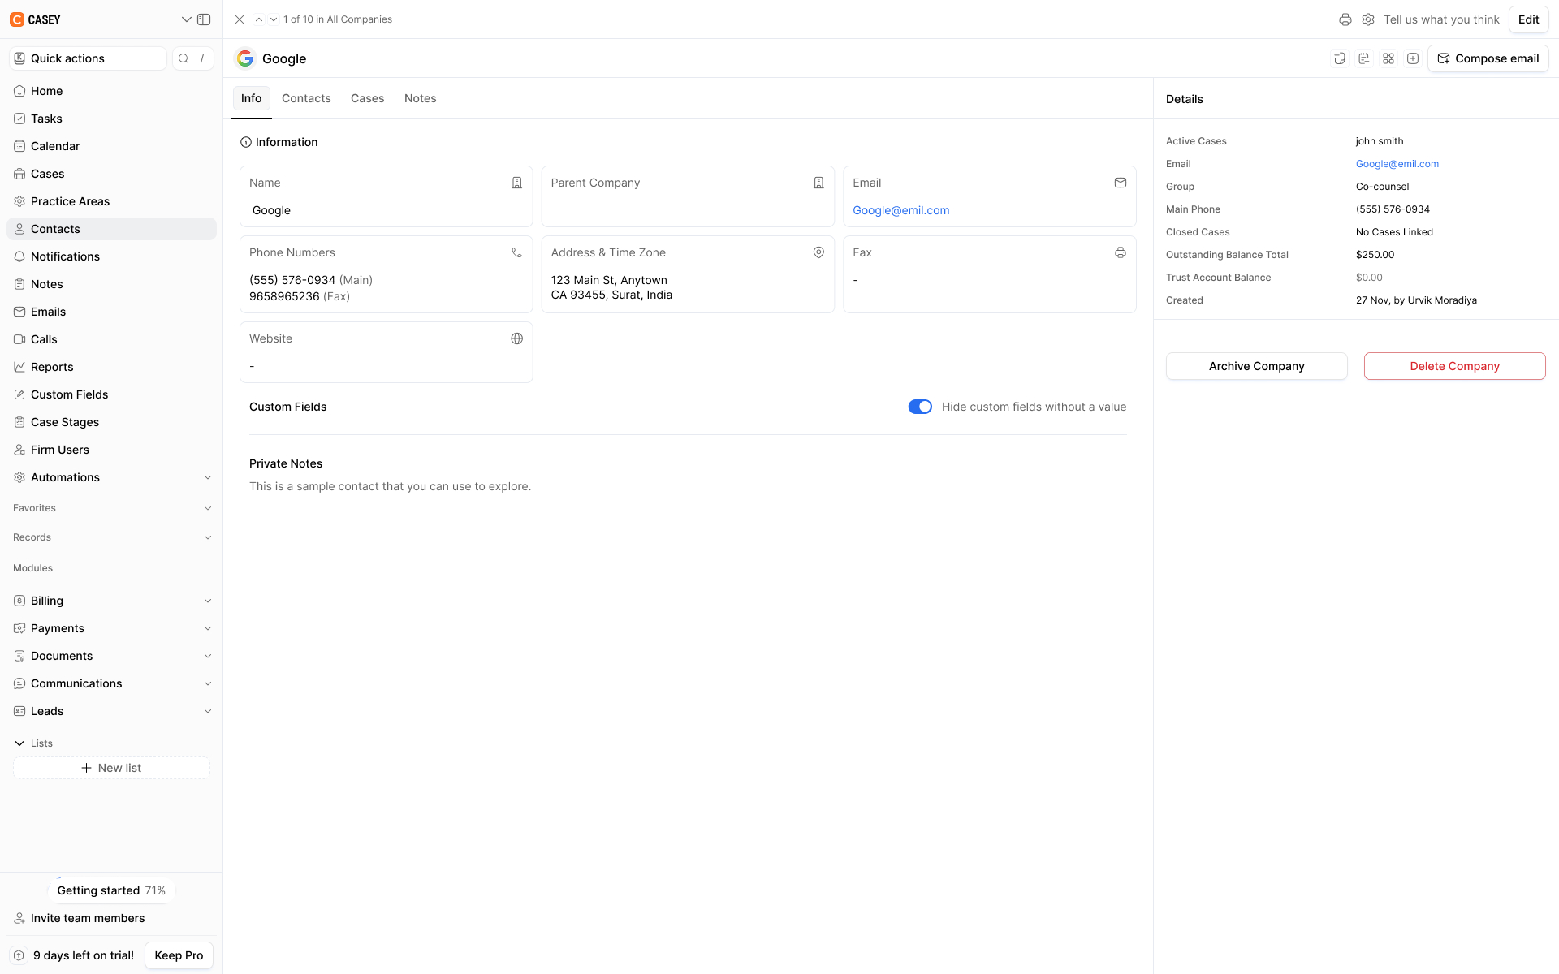Click the print icon in the top bar

coord(1345,19)
